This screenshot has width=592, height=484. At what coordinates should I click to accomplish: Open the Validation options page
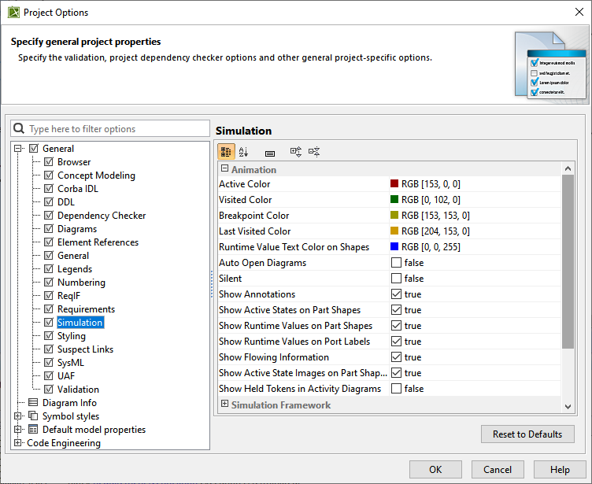78,390
